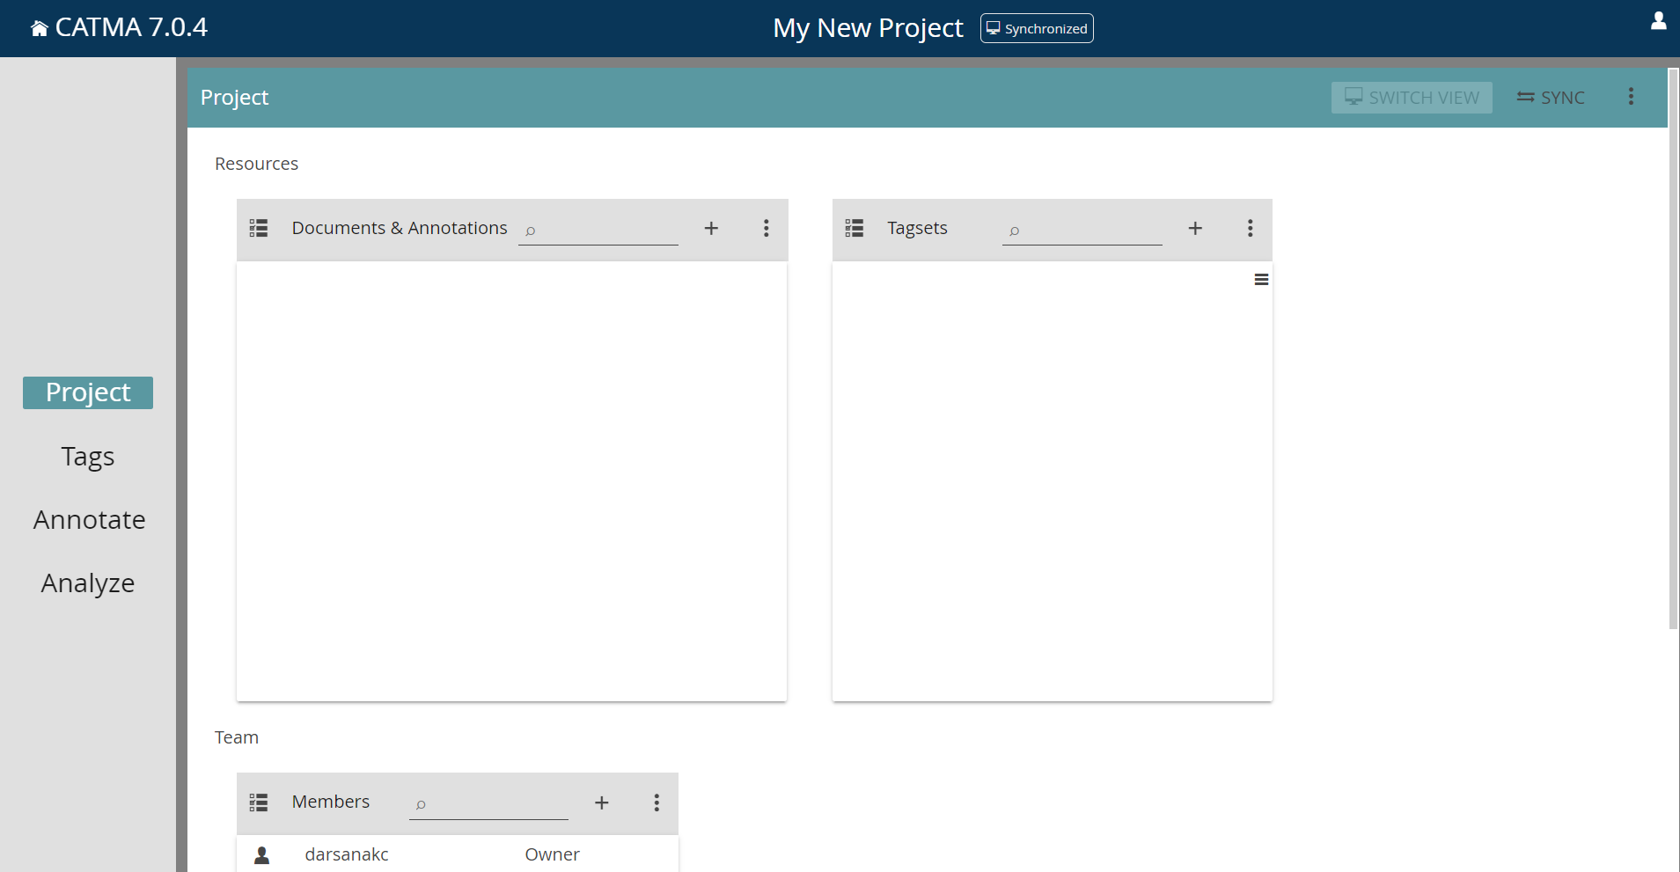This screenshot has height=872, width=1680.
Task: Select the Project navigation item
Action: pyautogui.click(x=88, y=392)
